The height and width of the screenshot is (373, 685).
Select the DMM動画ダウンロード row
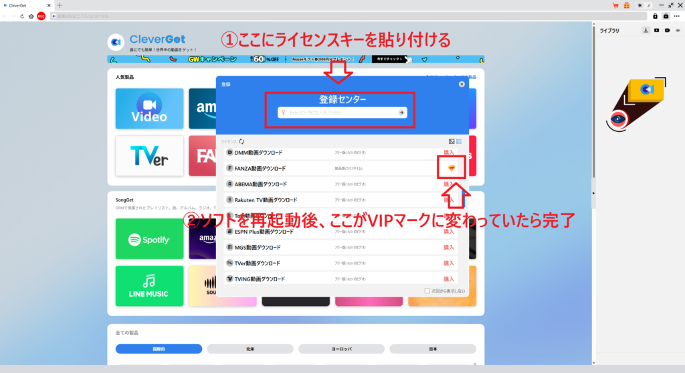click(340, 153)
